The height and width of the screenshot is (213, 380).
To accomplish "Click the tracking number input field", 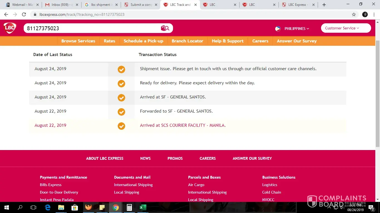I will click(92, 28).
